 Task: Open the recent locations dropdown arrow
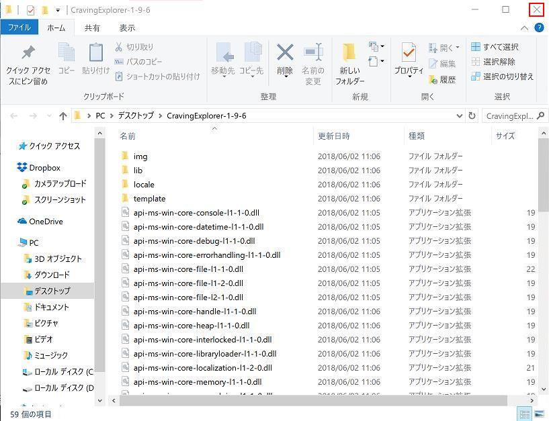49,116
